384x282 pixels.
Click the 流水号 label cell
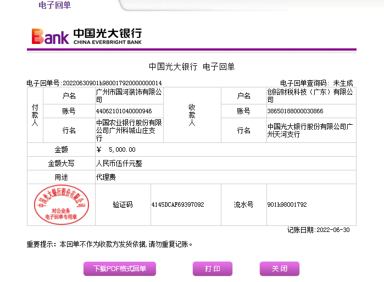point(244,204)
